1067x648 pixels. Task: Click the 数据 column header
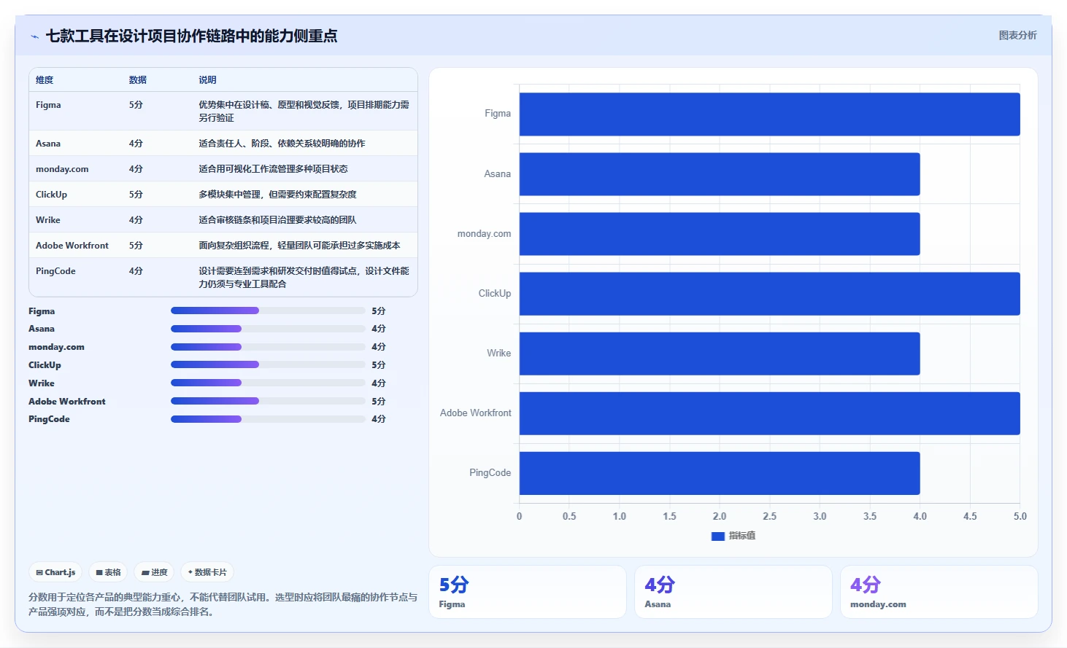[138, 80]
